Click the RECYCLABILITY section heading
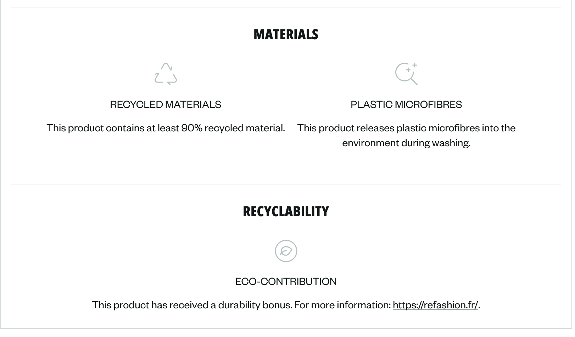The width and height of the screenshot is (575, 337). (x=286, y=211)
